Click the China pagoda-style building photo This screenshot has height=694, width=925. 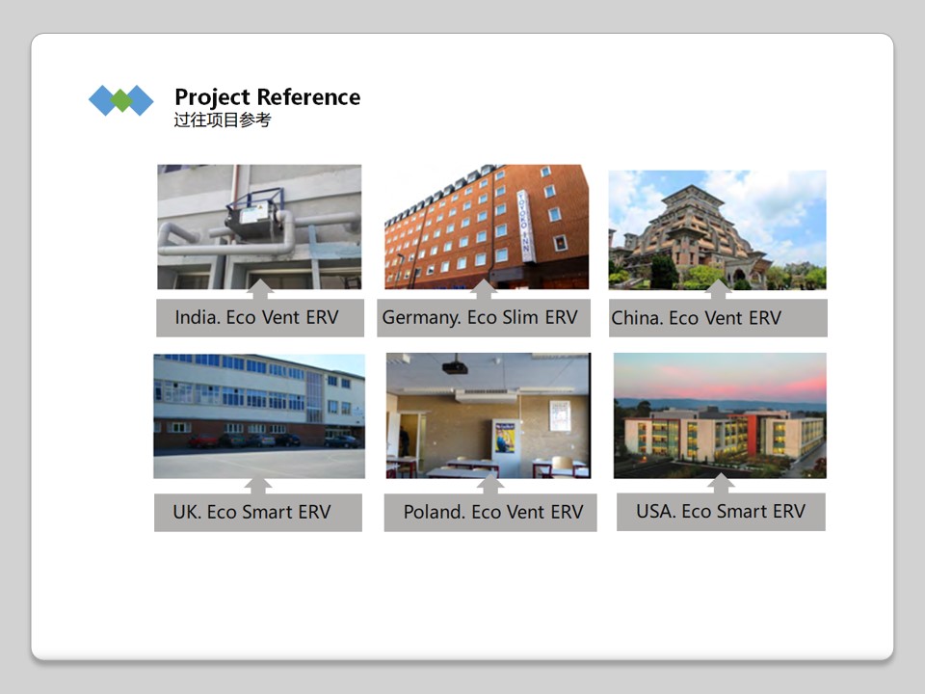point(717,229)
